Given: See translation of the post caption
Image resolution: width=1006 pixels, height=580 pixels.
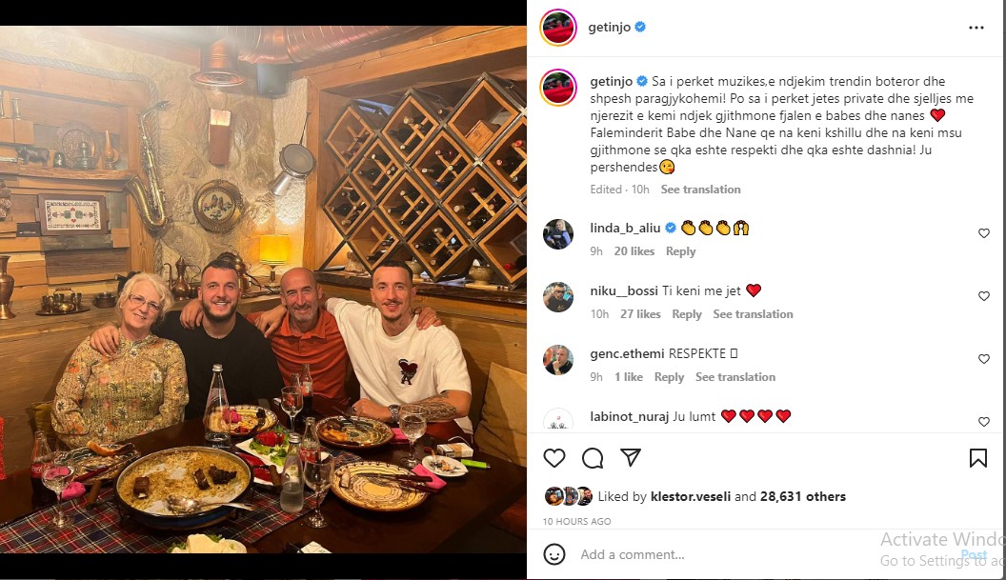Looking at the screenshot, I should tap(700, 190).
